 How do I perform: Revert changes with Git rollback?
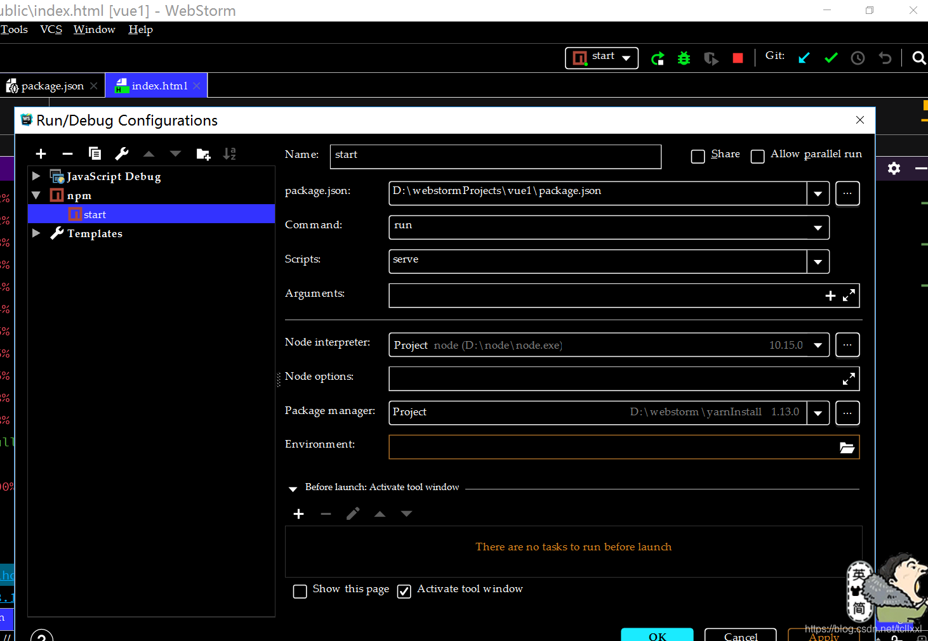pyautogui.click(x=885, y=58)
